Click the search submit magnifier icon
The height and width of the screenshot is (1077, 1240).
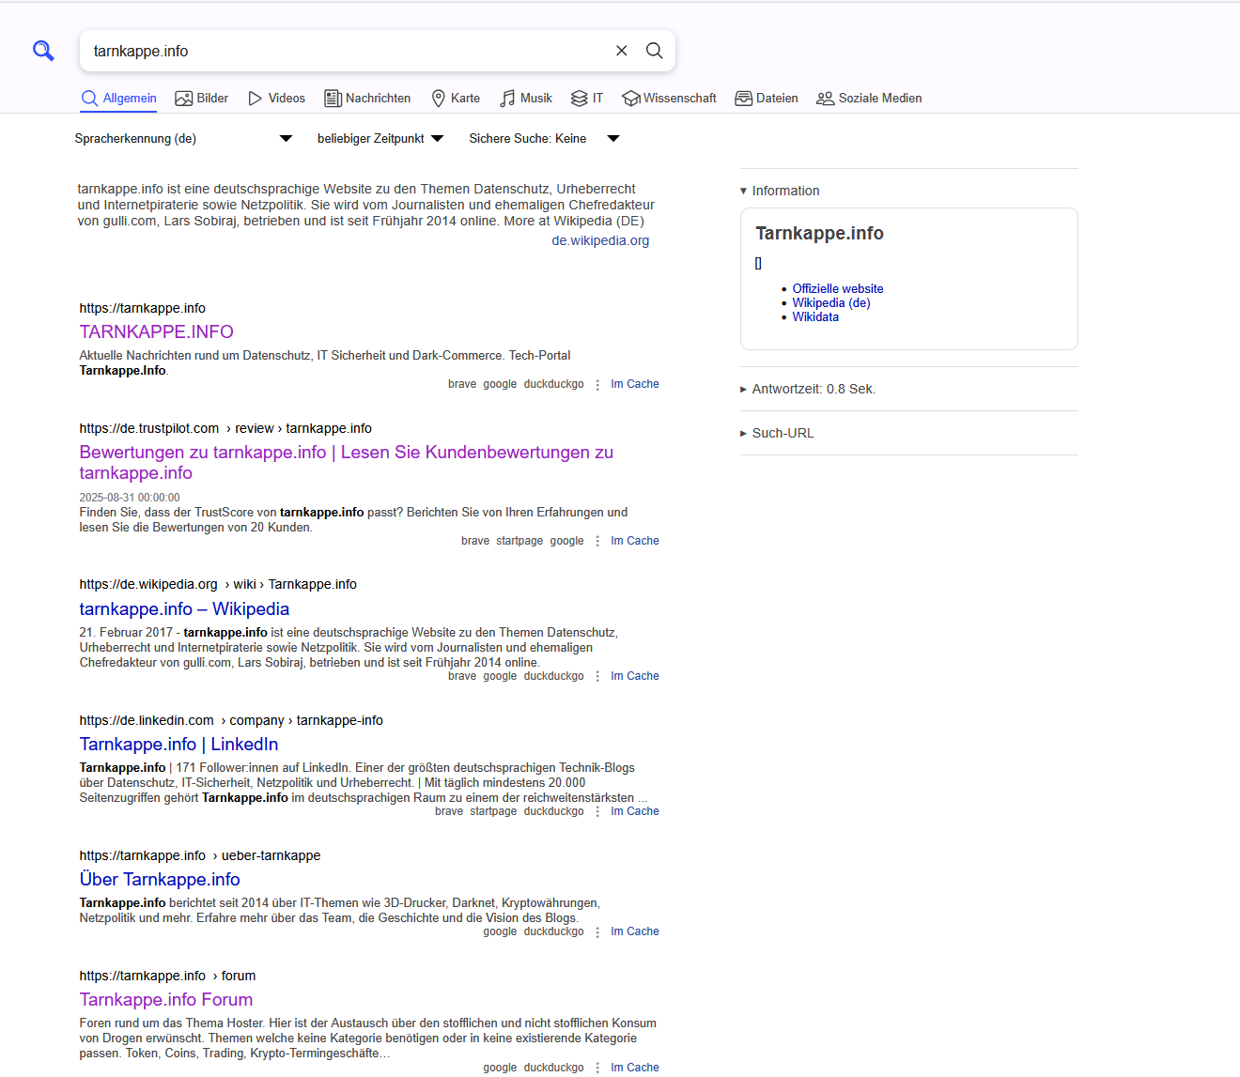pos(655,51)
